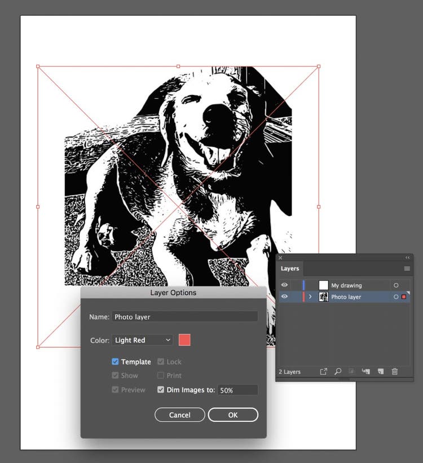Click the Create New Sublayer icon
Screen dimensions: 423x463
366,372
